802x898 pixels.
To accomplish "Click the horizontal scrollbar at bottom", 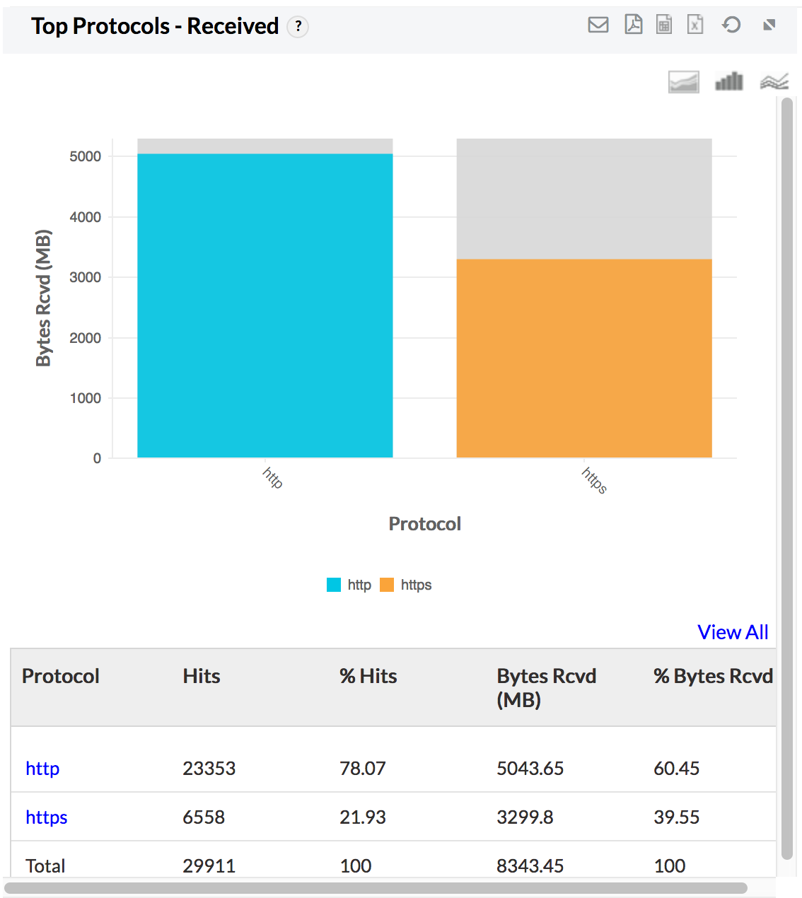I will (375, 888).
